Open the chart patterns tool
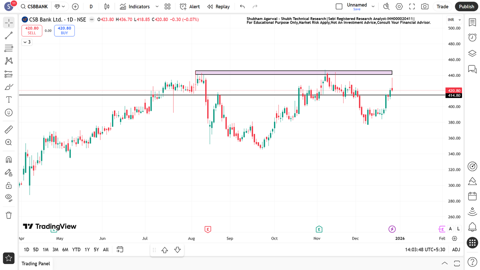This screenshot has width=480, height=270. tap(9, 61)
